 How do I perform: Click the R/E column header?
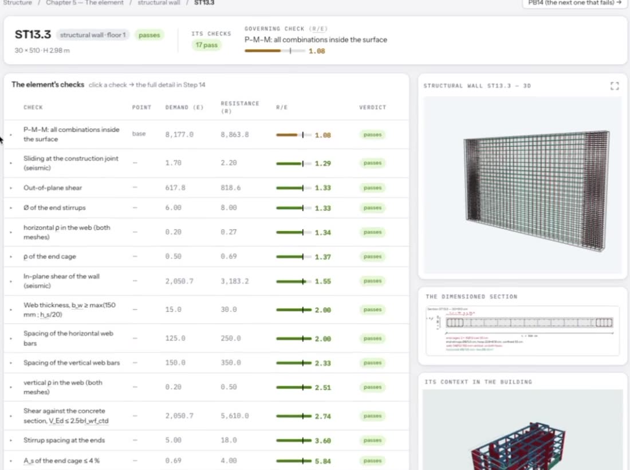click(282, 107)
